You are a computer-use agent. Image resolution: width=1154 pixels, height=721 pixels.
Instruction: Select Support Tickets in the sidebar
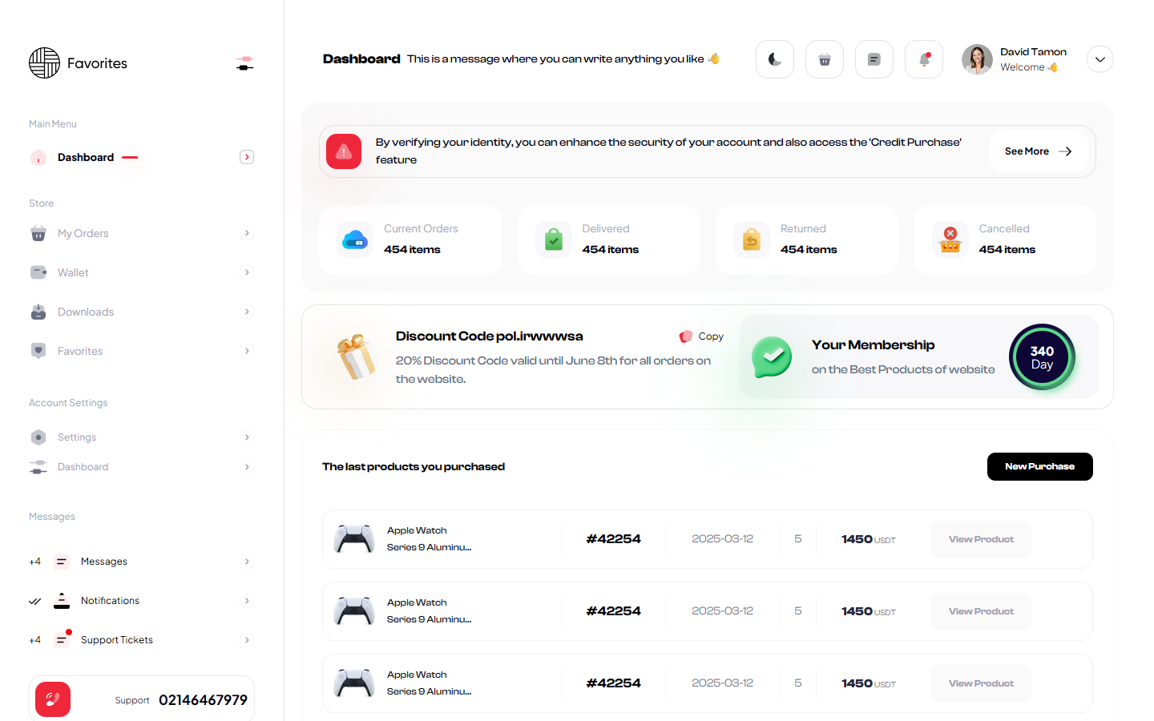[117, 640]
